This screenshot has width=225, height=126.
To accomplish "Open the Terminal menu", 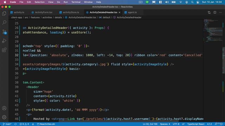I will 76,2.
